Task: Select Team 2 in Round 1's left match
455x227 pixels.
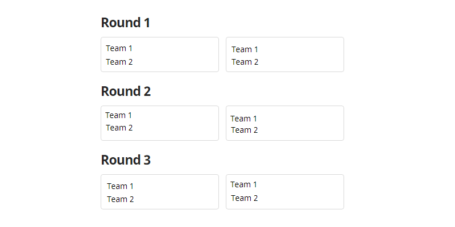Action: [x=119, y=62]
